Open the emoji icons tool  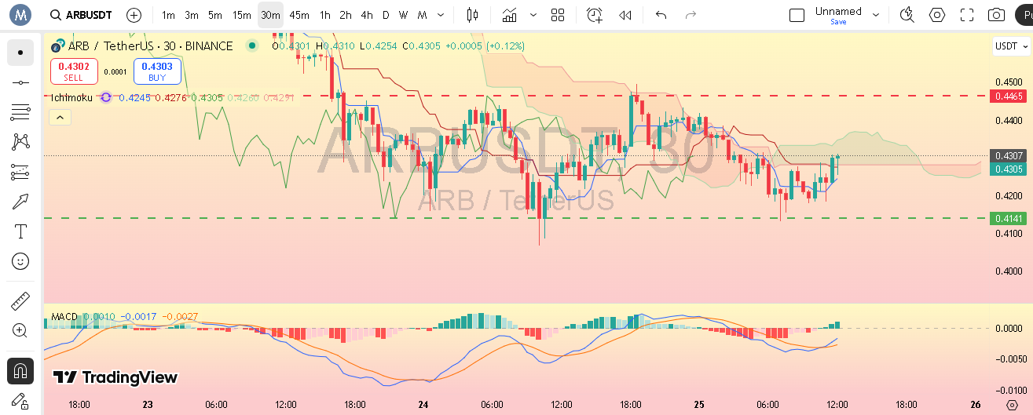click(x=20, y=261)
